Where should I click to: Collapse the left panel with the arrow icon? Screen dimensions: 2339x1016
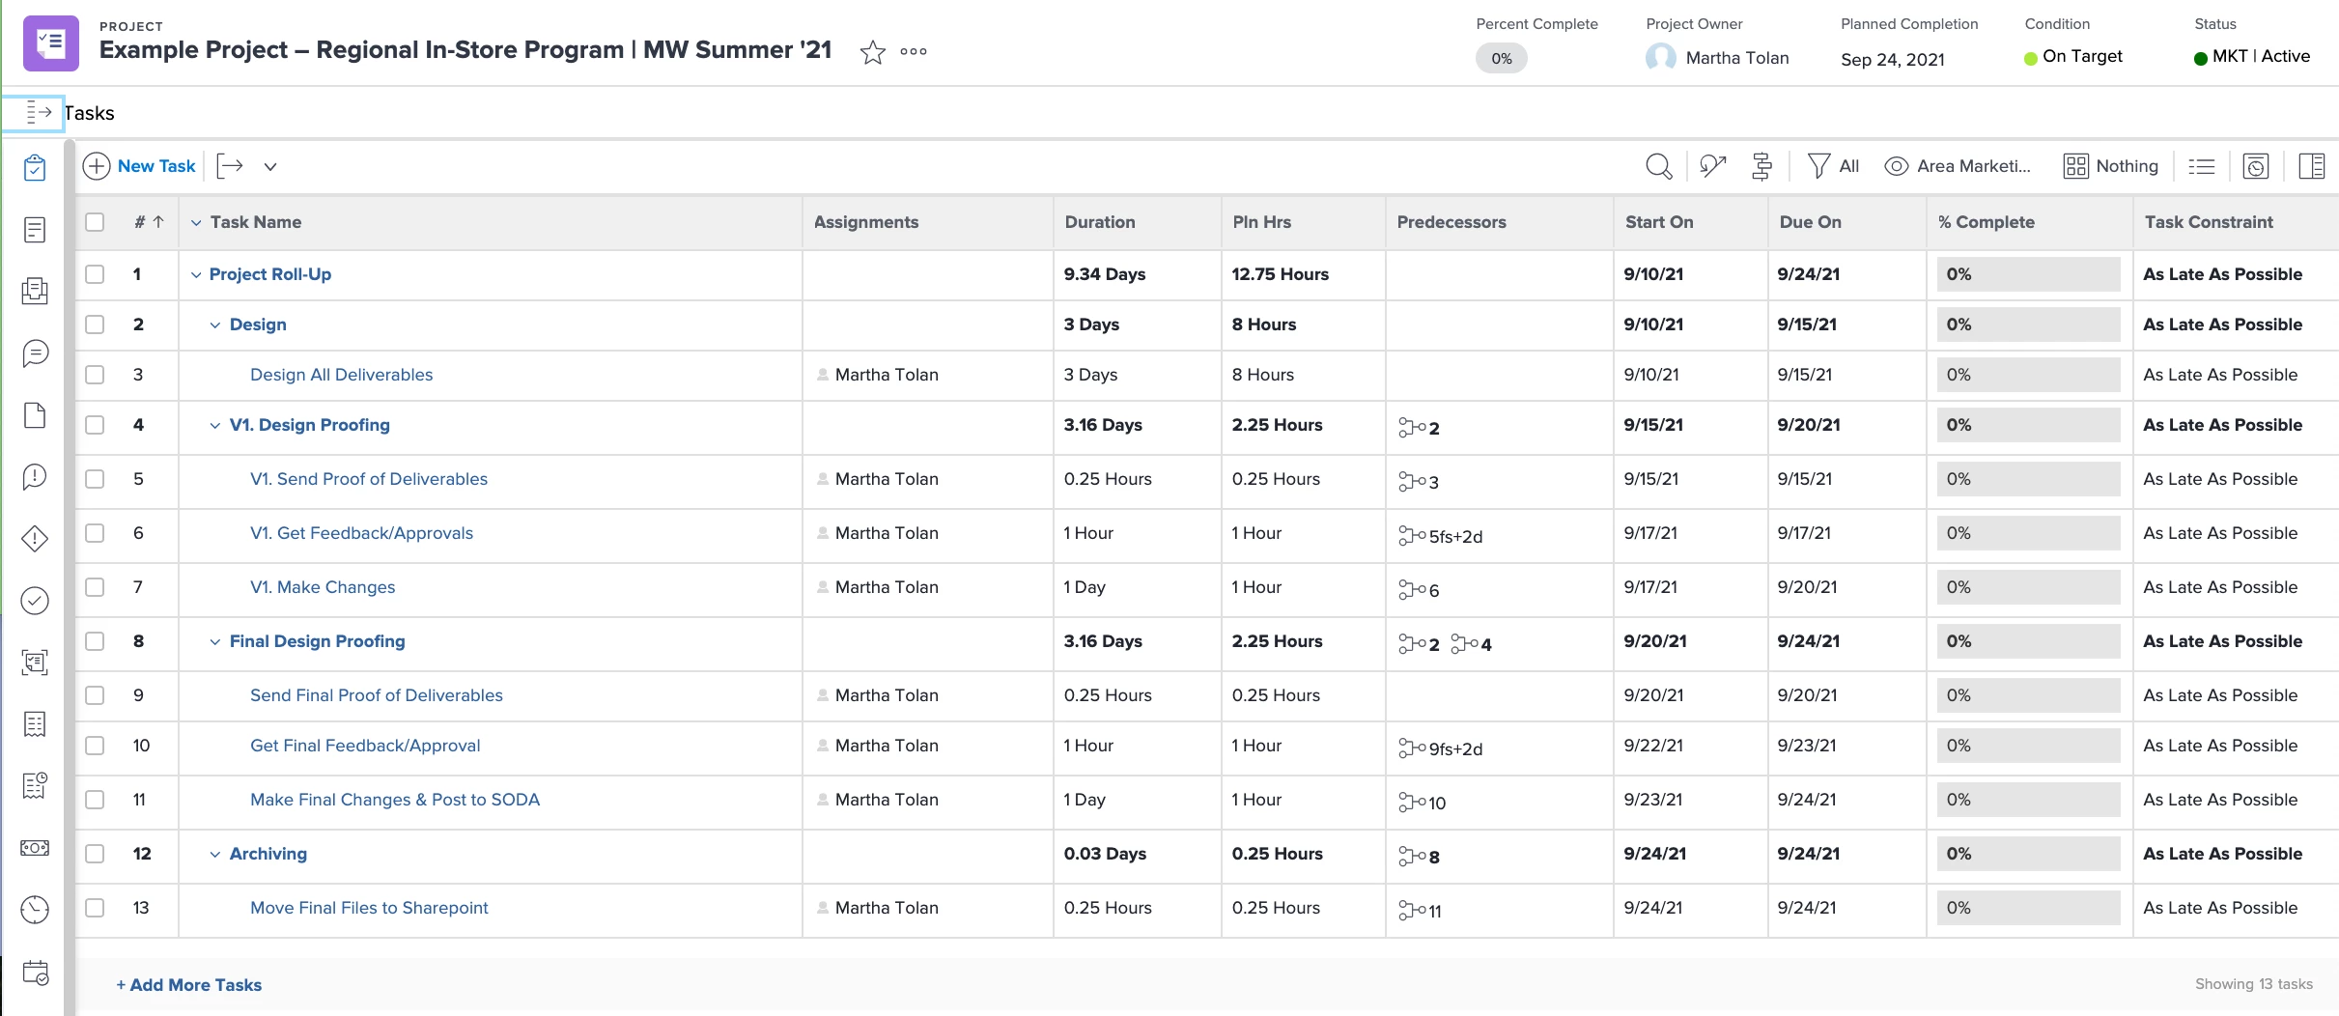[38, 113]
